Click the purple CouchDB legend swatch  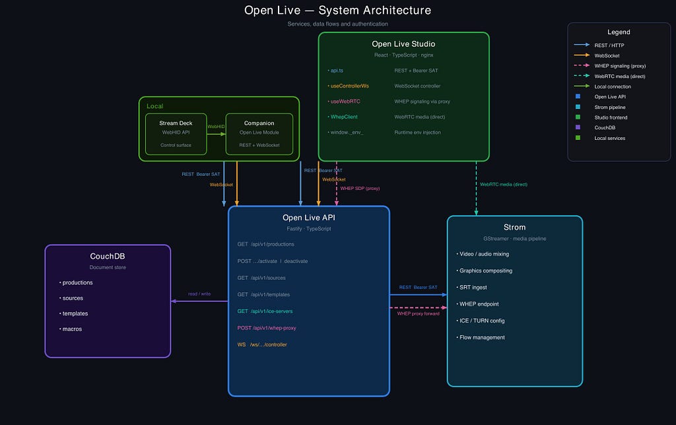tap(578, 127)
